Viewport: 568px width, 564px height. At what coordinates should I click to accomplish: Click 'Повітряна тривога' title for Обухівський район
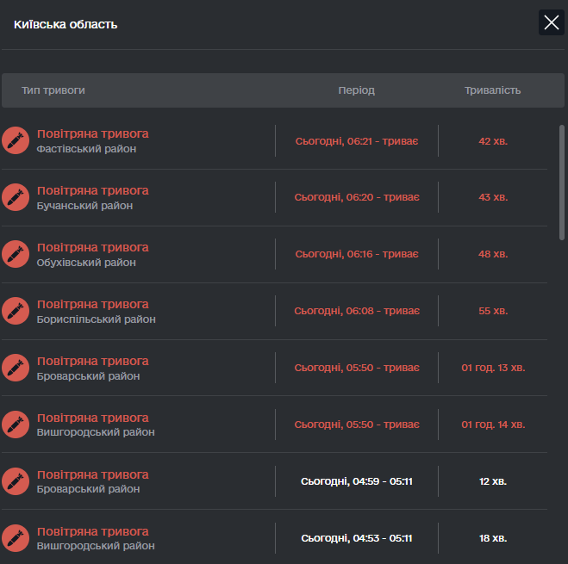click(93, 247)
